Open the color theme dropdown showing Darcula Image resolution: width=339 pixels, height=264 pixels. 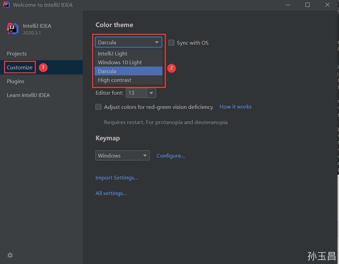(x=128, y=42)
